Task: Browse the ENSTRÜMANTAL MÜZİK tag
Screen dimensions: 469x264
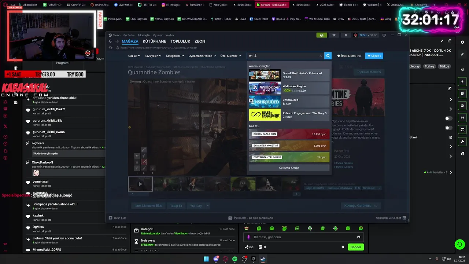Action: click(x=289, y=157)
